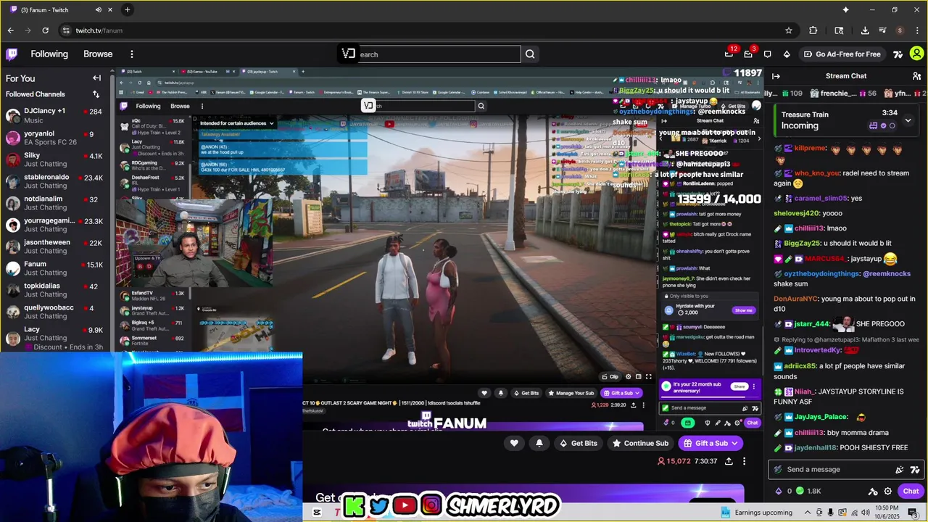Screen dimensions: 928x522
Task: Click the purple Chat send button
Action: pyautogui.click(x=911, y=491)
